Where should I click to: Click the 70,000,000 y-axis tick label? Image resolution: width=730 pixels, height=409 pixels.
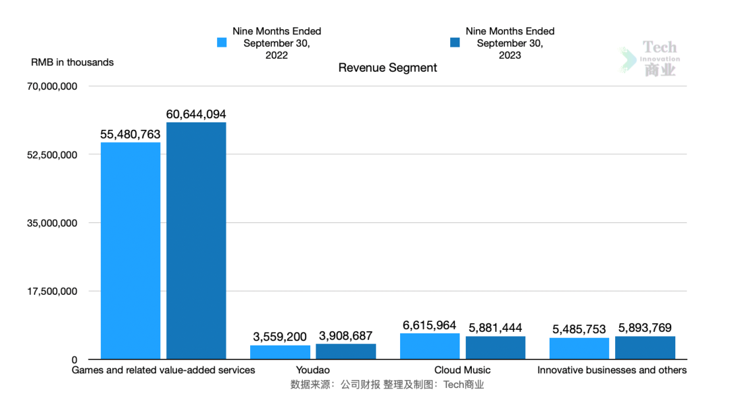coord(54,87)
